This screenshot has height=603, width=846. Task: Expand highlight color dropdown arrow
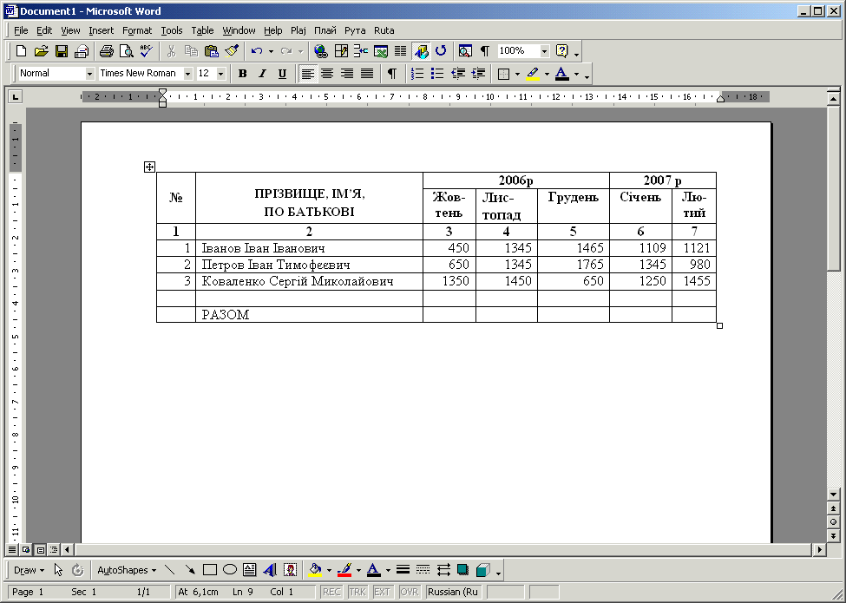[x=547, y=75]
